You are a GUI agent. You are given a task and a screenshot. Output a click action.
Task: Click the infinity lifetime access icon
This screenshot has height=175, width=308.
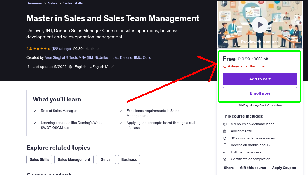pos(225,152)
